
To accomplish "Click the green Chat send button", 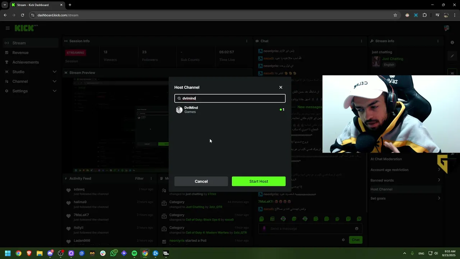I will [x=355, y=240].
